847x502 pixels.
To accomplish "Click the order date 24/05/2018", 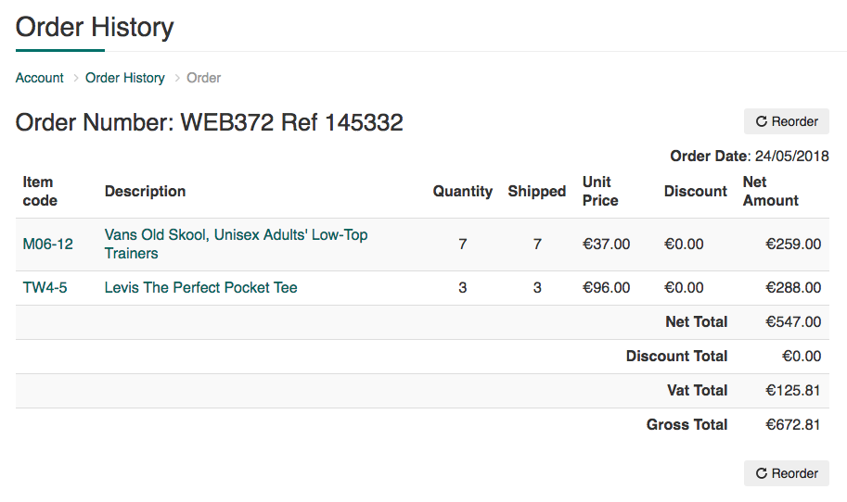I will pyautogui.click(x=792, y=157).
